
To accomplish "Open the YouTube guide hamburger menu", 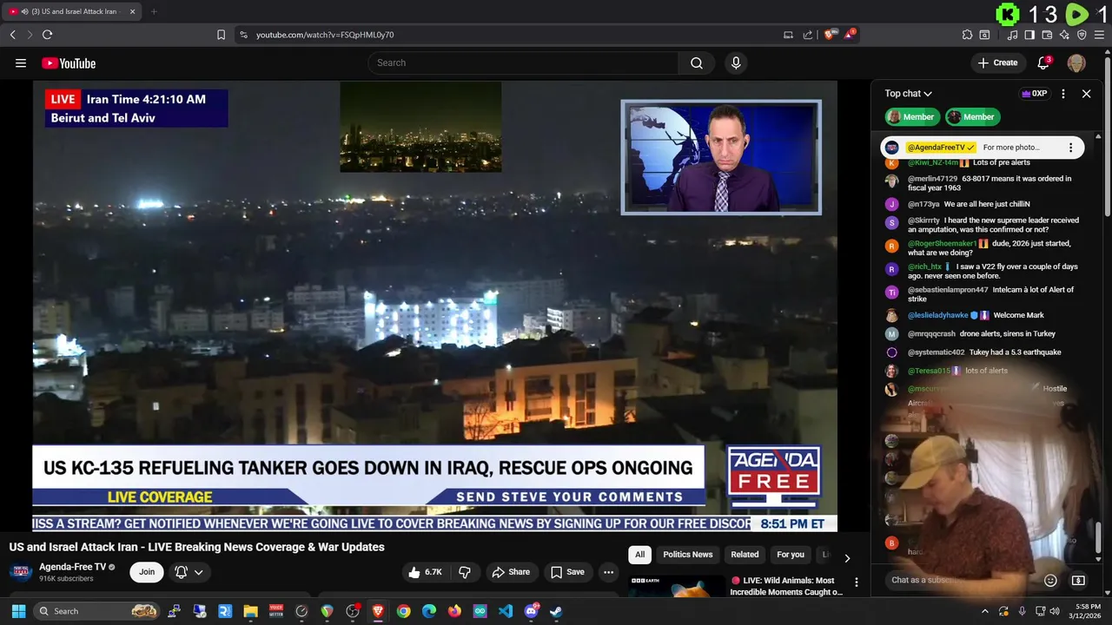I will [x=21, y=62].
